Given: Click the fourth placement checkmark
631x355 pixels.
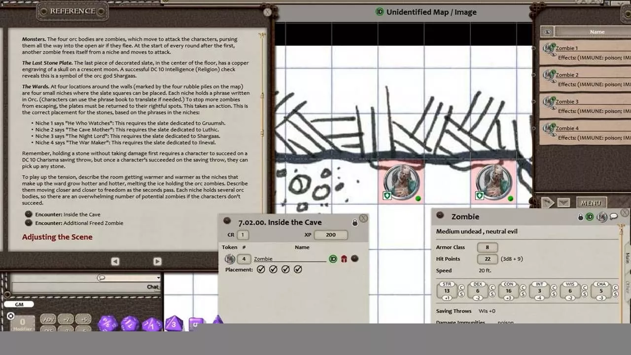Looking at the screenshot, I should 298,269.
